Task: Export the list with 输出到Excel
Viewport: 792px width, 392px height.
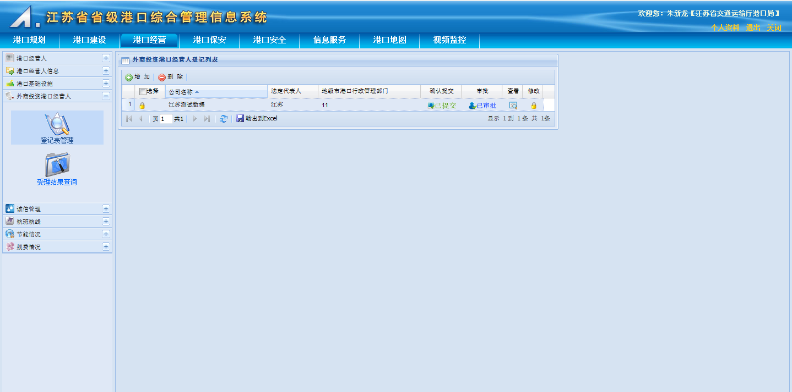Action: 257,119
